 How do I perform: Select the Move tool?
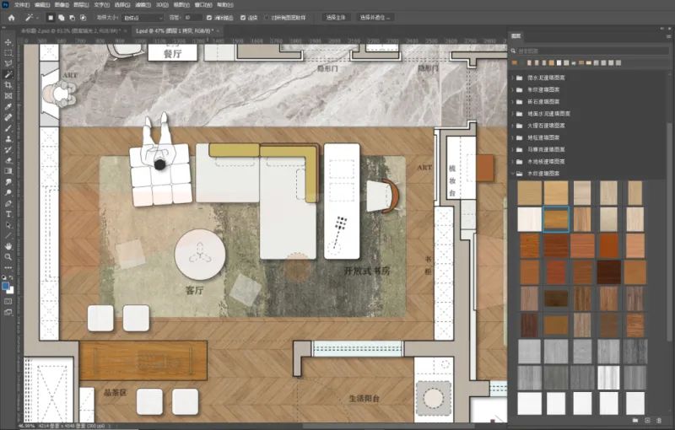pos(8,41)
